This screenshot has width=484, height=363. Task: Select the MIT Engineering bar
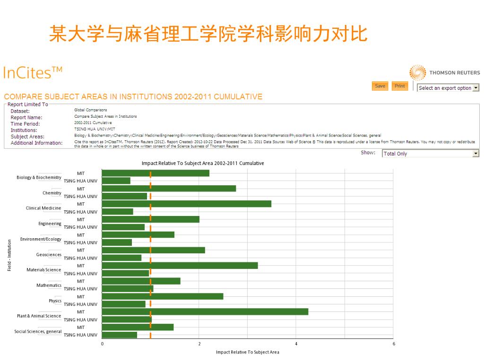pos(151,219)
